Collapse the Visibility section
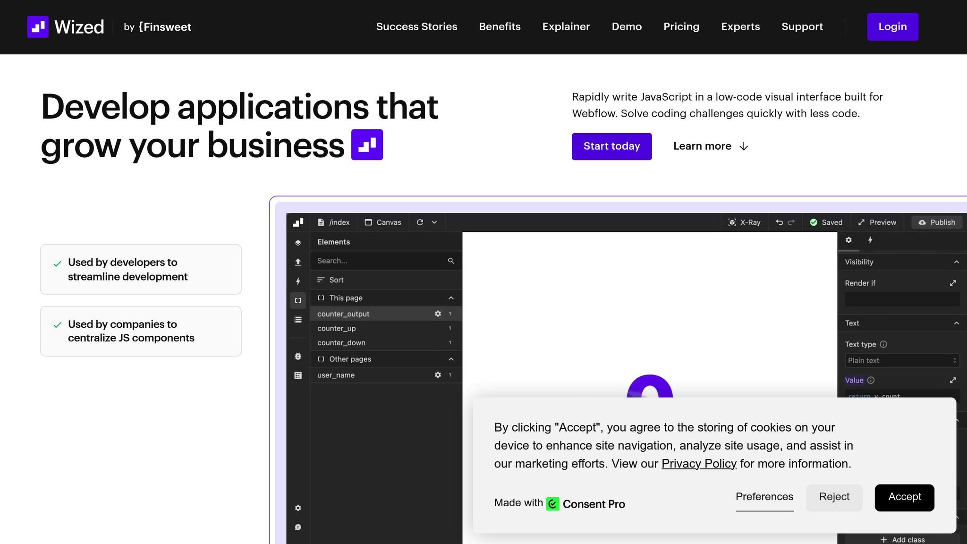 (956, 262)
